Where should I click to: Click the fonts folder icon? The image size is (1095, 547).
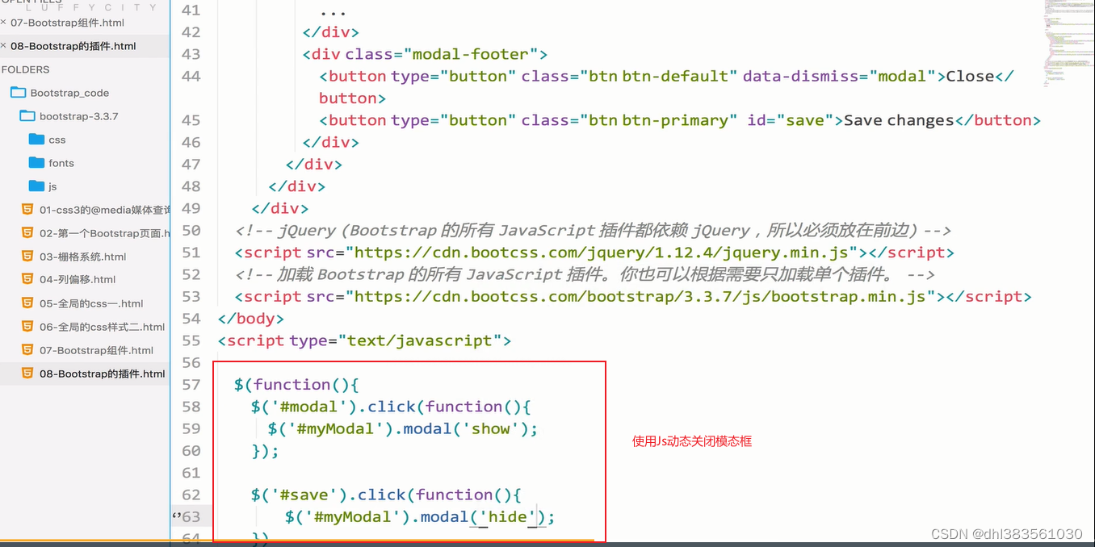pos(36,163)
